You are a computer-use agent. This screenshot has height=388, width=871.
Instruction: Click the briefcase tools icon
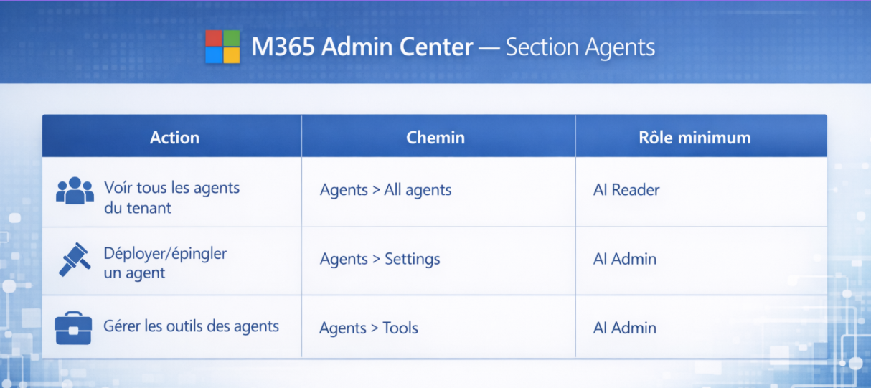(73, 328)
